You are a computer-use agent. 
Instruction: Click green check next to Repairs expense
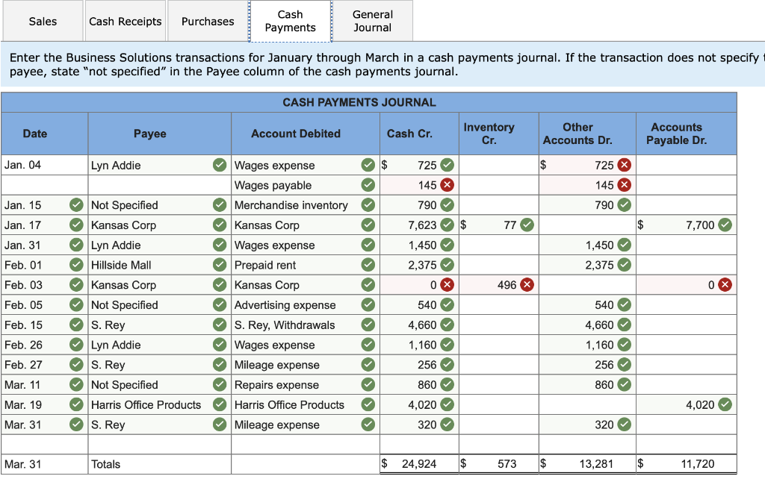368,385
